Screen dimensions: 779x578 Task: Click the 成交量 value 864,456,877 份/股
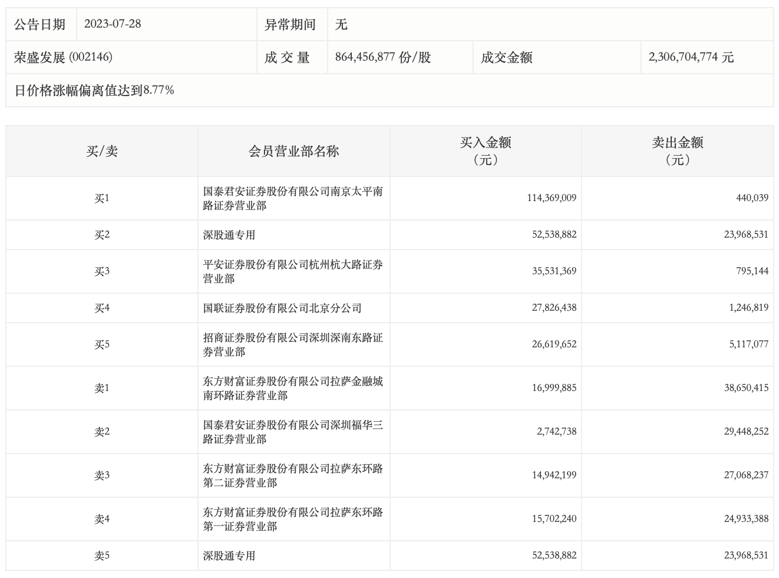383,57
